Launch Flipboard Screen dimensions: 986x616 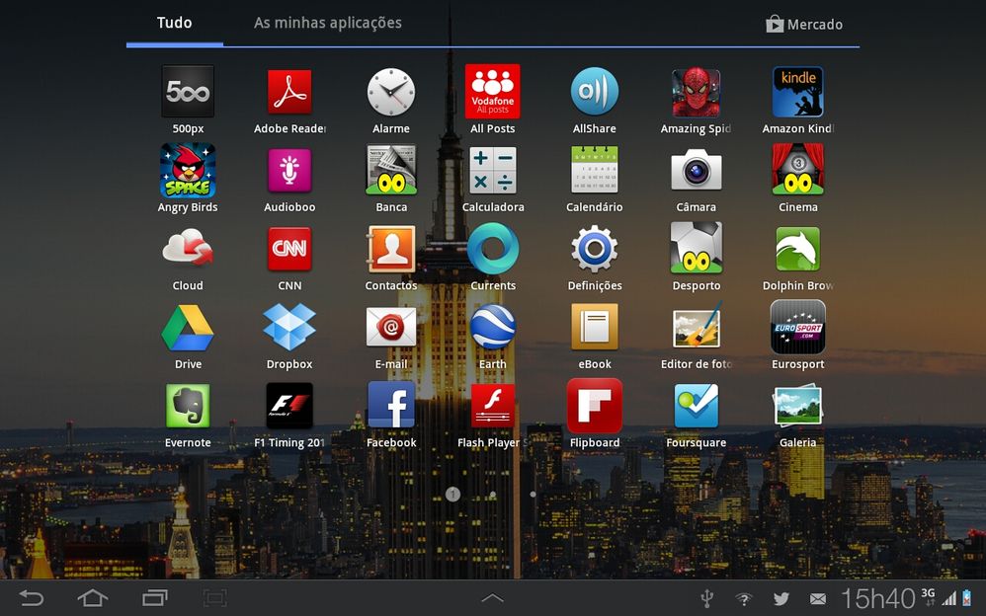click(x=595, y=406)
